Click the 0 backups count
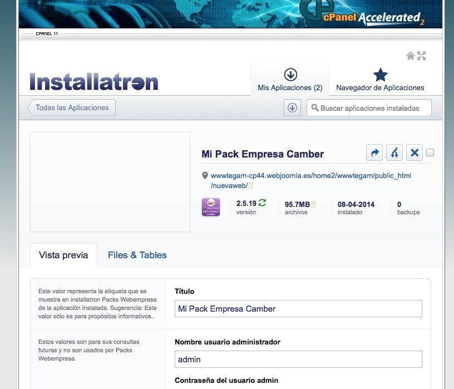Image resolution: width=454 pixels, height=389 pixels. click(399, 204)
